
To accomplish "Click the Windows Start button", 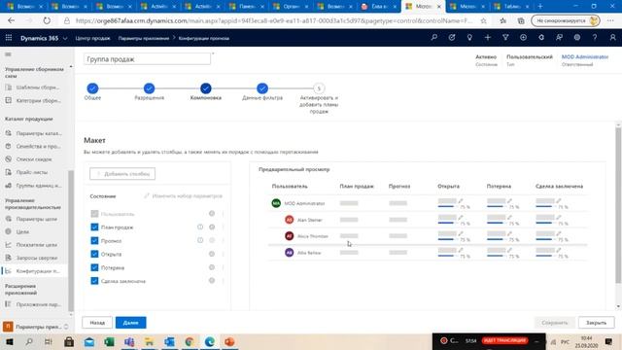I will click(9, 341).
